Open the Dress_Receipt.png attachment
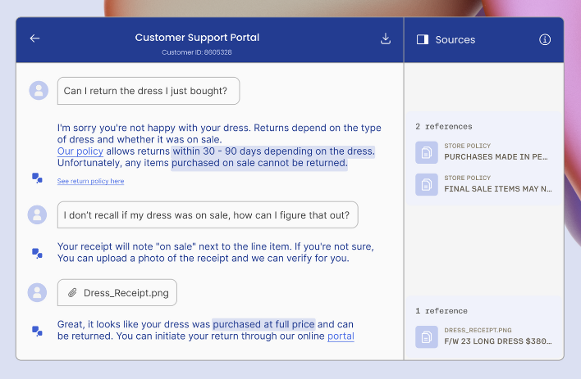 (x=117, y=292)
